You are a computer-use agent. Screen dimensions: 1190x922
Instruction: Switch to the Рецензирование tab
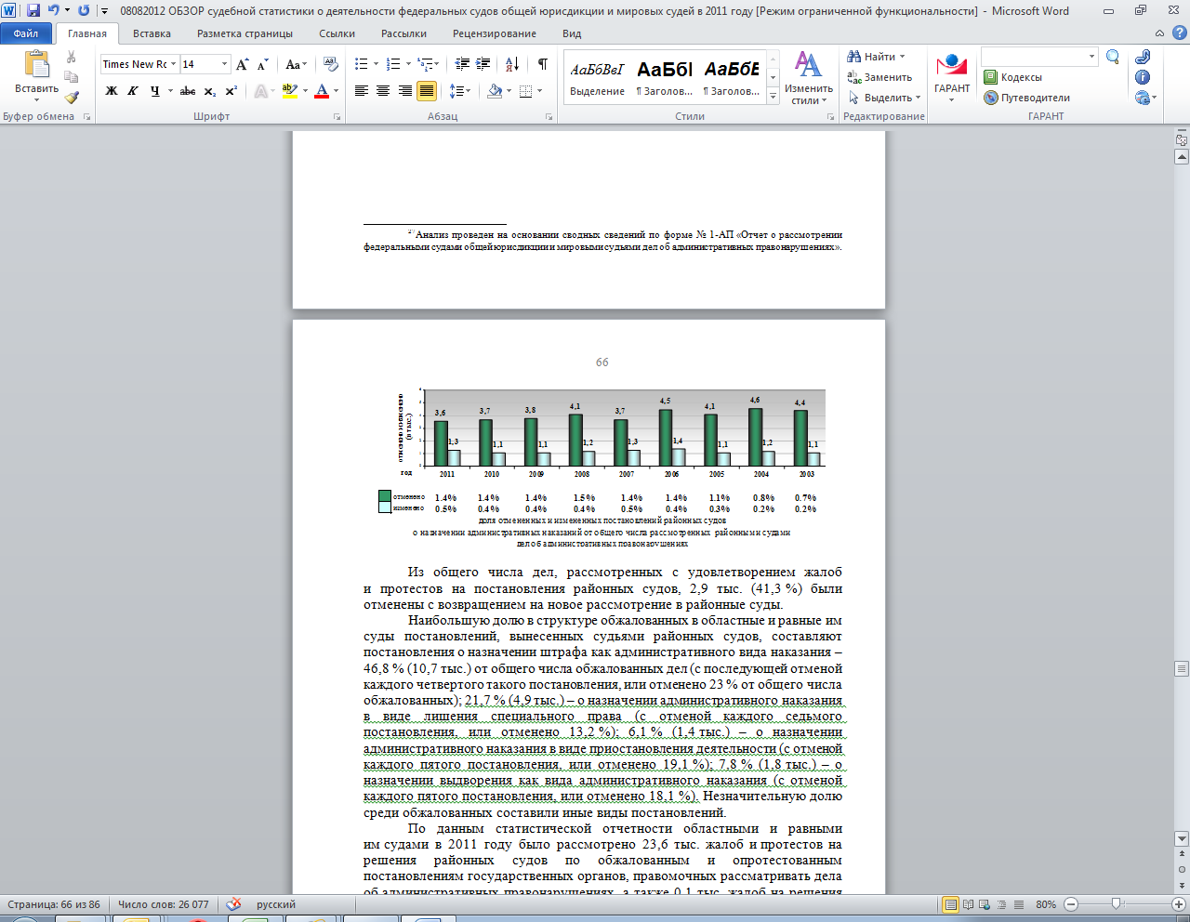[x=494, y=33]
